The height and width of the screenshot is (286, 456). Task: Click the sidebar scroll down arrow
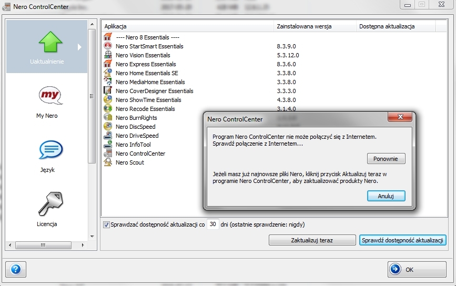click(x=92, y=236)
